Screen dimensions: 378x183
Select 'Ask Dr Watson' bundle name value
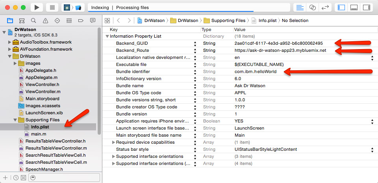pyautogui.click(x=250, y=86)
